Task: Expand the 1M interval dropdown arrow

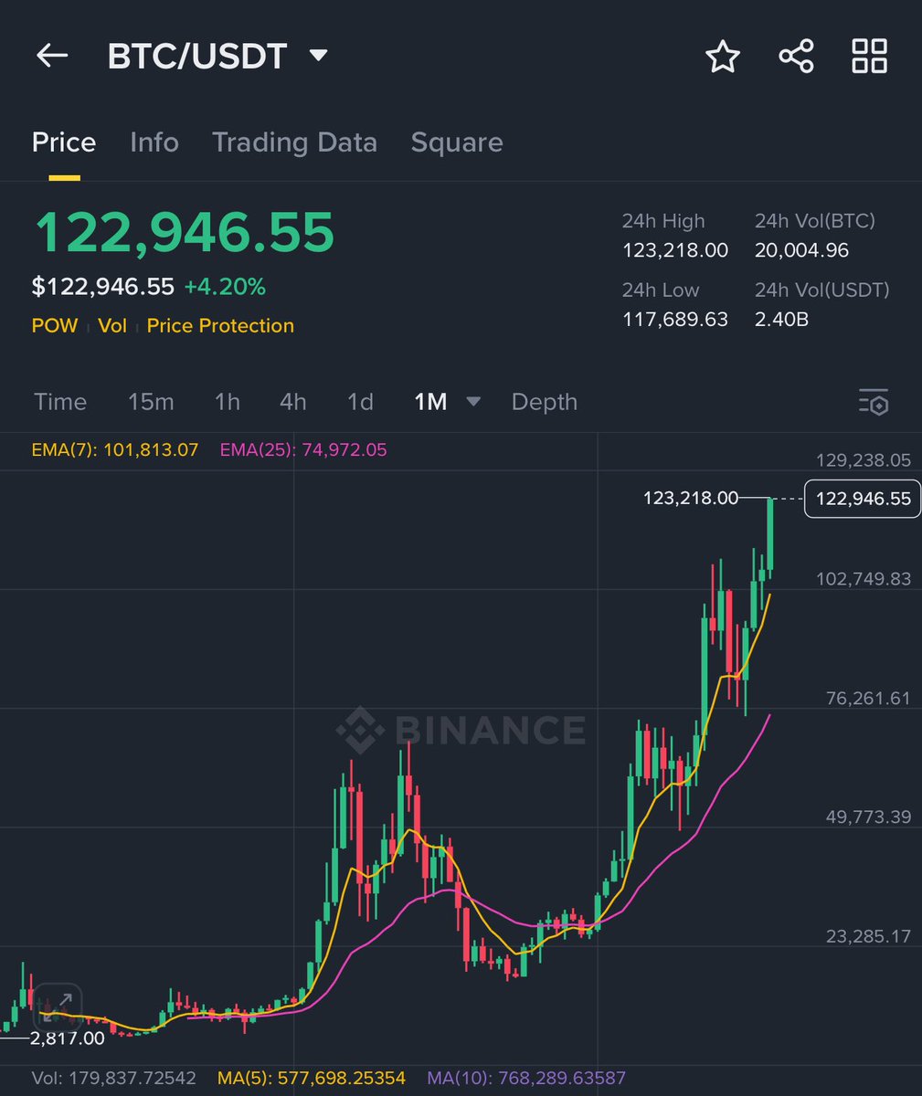Action: click(473, 402)
